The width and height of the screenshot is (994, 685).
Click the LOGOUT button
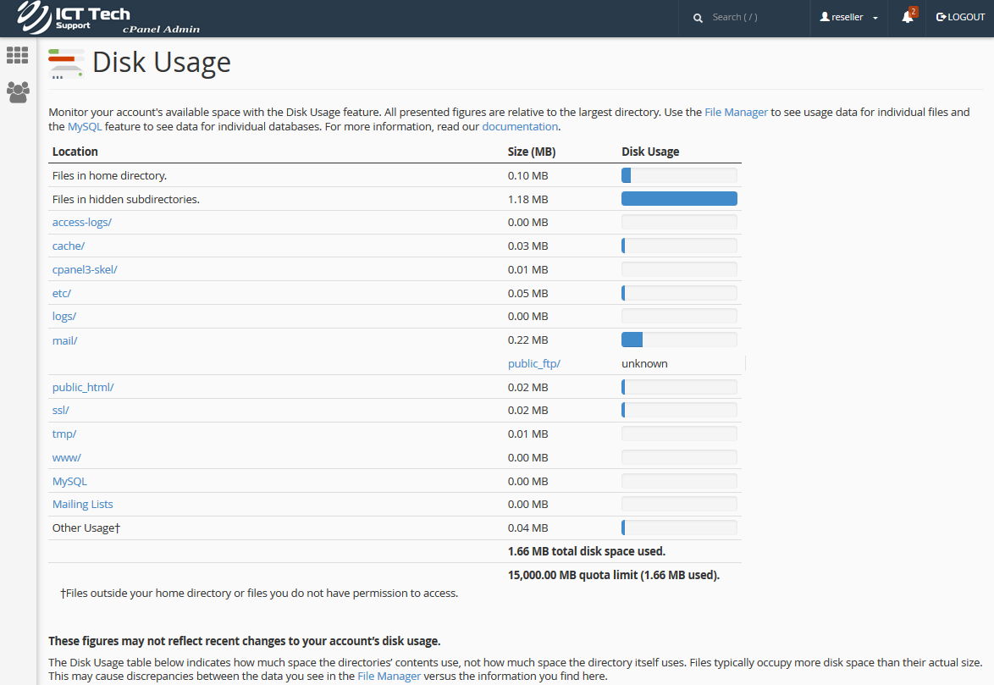(x=960, y=17)
